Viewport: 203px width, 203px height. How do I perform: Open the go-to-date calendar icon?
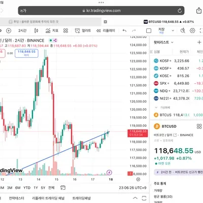tap(63, 187)
